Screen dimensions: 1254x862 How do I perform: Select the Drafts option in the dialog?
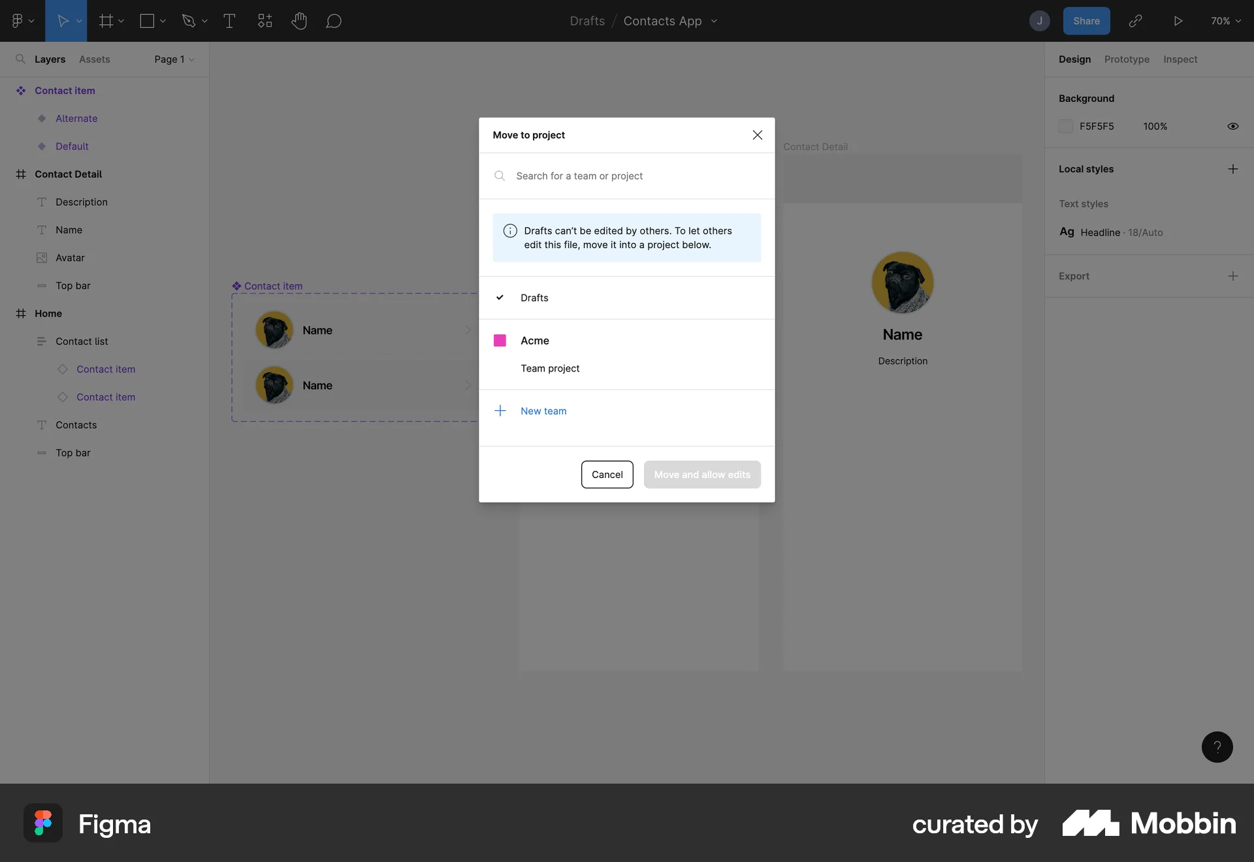click(x=535, y=298)
